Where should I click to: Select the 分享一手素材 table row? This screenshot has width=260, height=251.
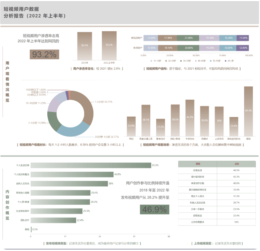click(217, 209)
